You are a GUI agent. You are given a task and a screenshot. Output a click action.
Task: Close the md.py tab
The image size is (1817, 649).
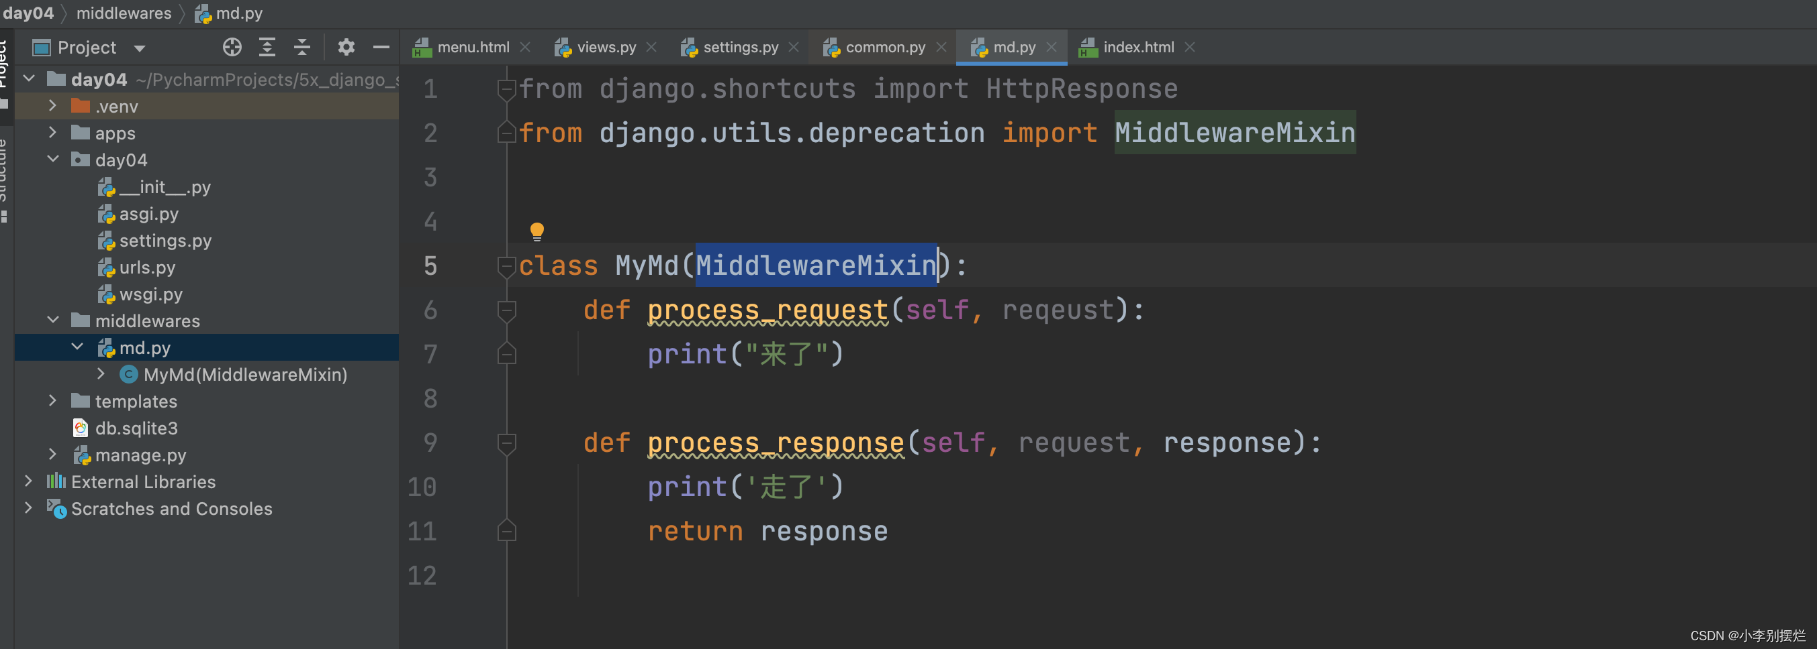[x=1051, y=47]
